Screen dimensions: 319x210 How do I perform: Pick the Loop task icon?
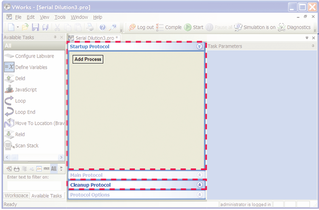[x=9, y=101]
